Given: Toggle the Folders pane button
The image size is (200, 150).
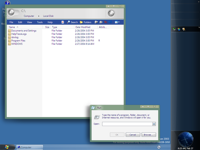Looking at the screenshot, I should point(85,22).
